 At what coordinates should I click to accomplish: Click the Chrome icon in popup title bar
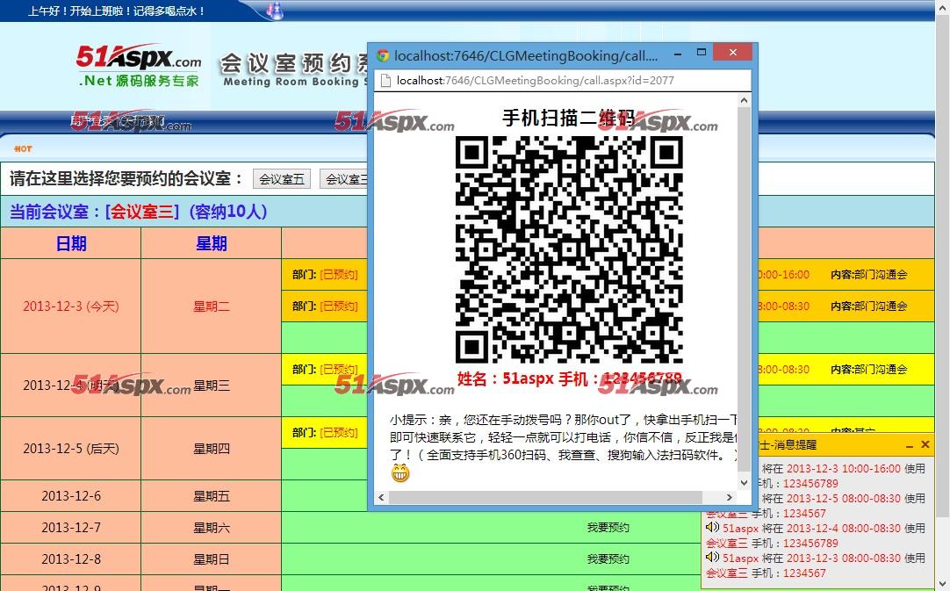pyautogui.click(x=382, y=56)
